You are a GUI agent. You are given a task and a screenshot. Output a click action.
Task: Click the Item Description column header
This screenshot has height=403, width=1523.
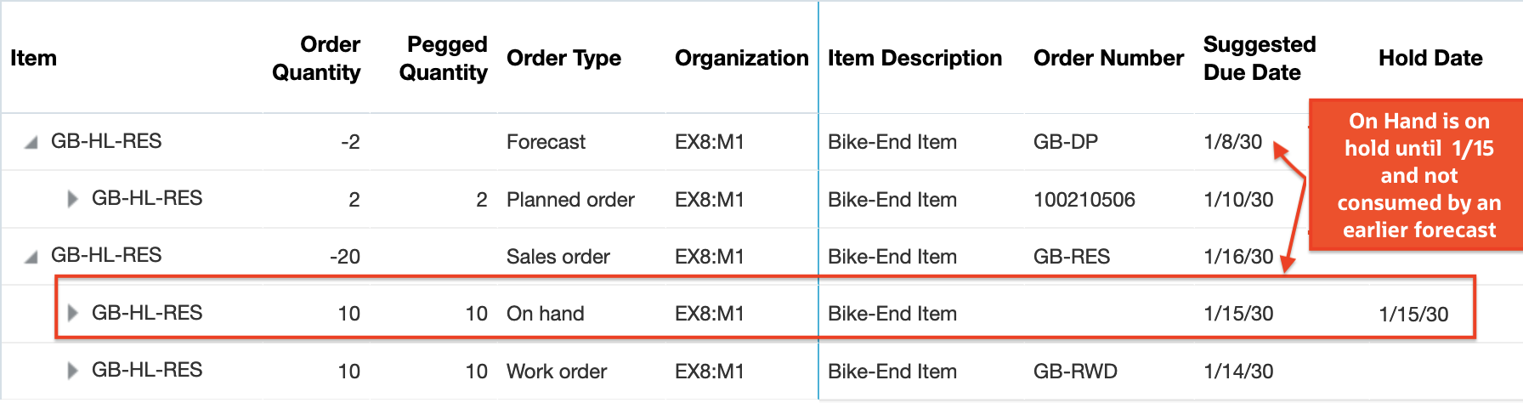click(914, 58)
